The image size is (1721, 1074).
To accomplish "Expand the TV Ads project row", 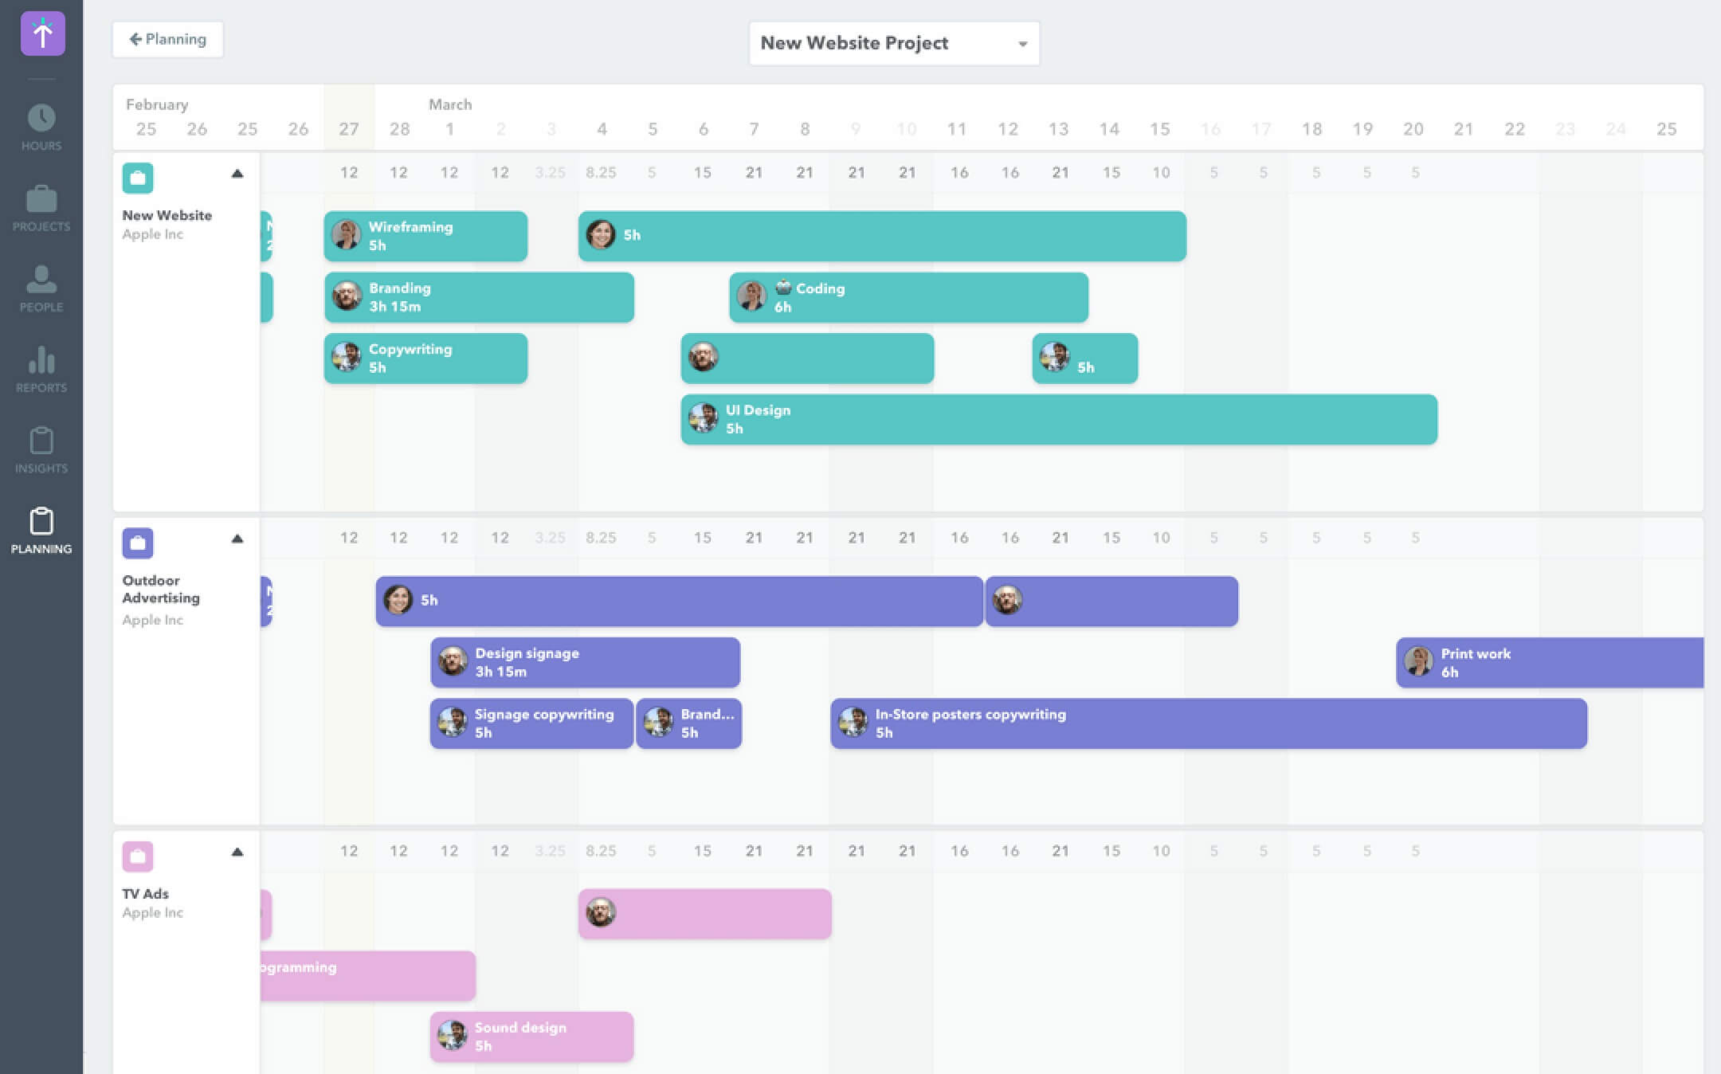I will pyautogui.click(x=237, y=854).
